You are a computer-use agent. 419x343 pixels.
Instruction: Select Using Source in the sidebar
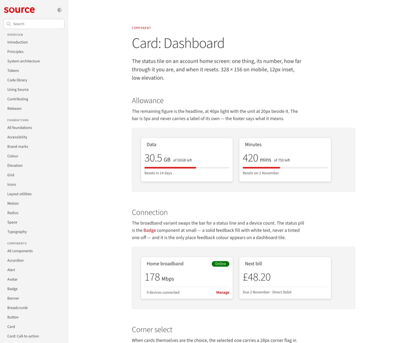click(x=18, y=90)
